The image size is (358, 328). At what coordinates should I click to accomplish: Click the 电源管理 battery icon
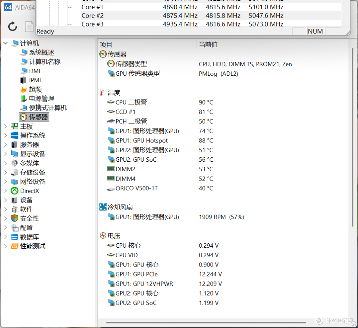[24, 99]
